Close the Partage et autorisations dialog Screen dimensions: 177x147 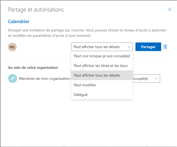coord(169,9)
